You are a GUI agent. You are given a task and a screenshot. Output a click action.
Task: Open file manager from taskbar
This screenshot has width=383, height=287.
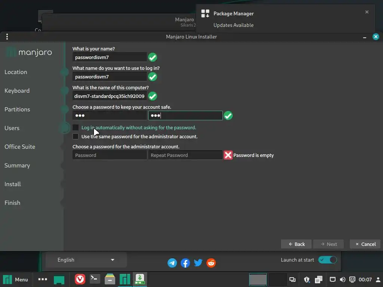(x=110, y=279)
